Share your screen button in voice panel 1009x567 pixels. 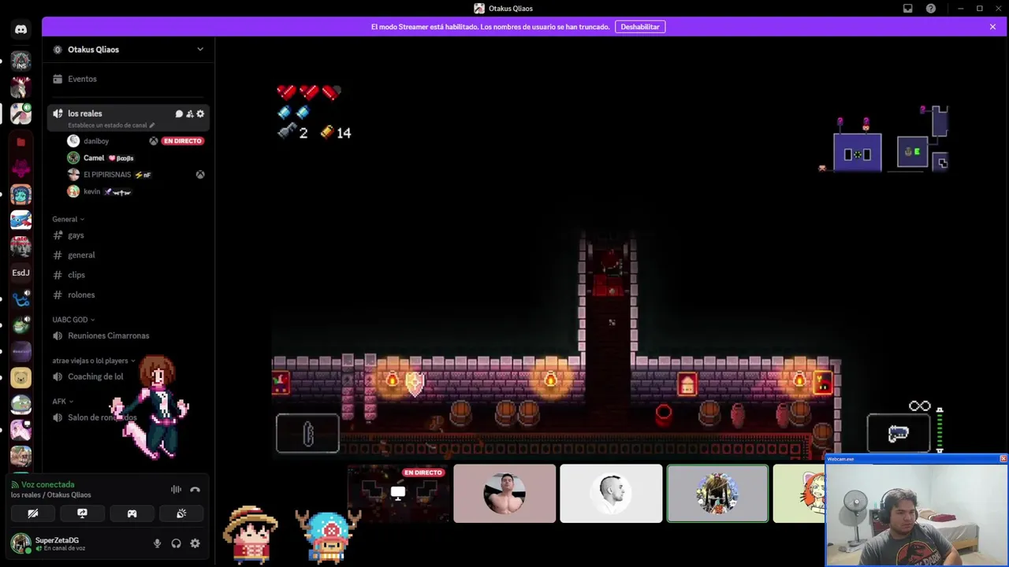click(82, 513)
